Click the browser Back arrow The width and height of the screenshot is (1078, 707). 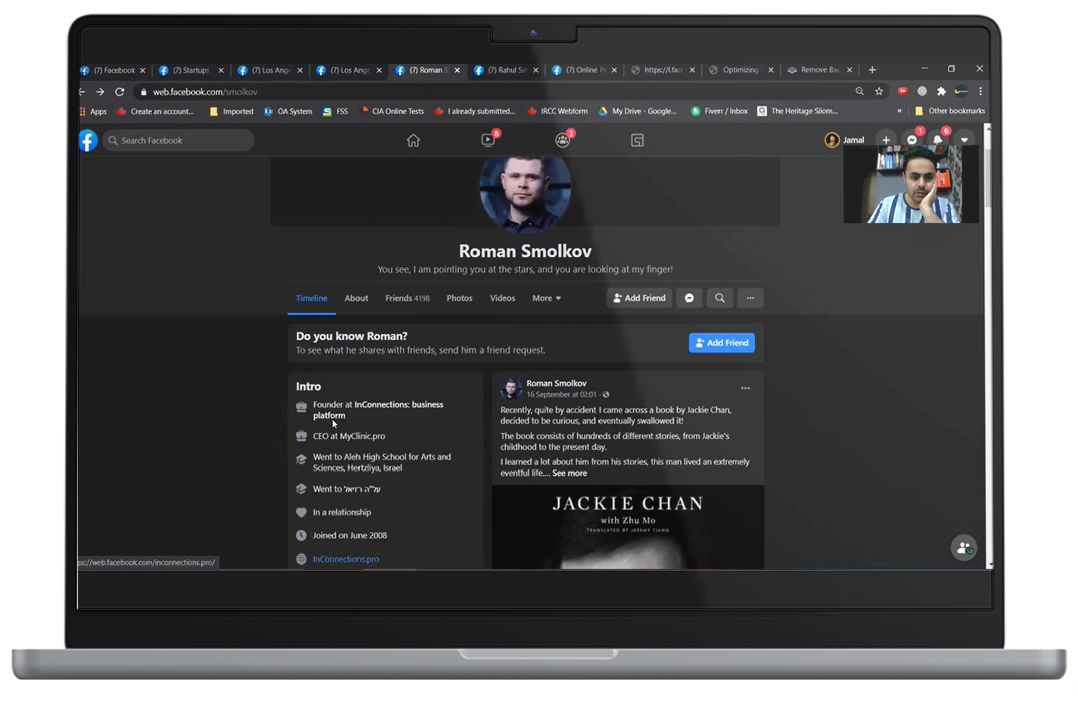coord(82,92)
